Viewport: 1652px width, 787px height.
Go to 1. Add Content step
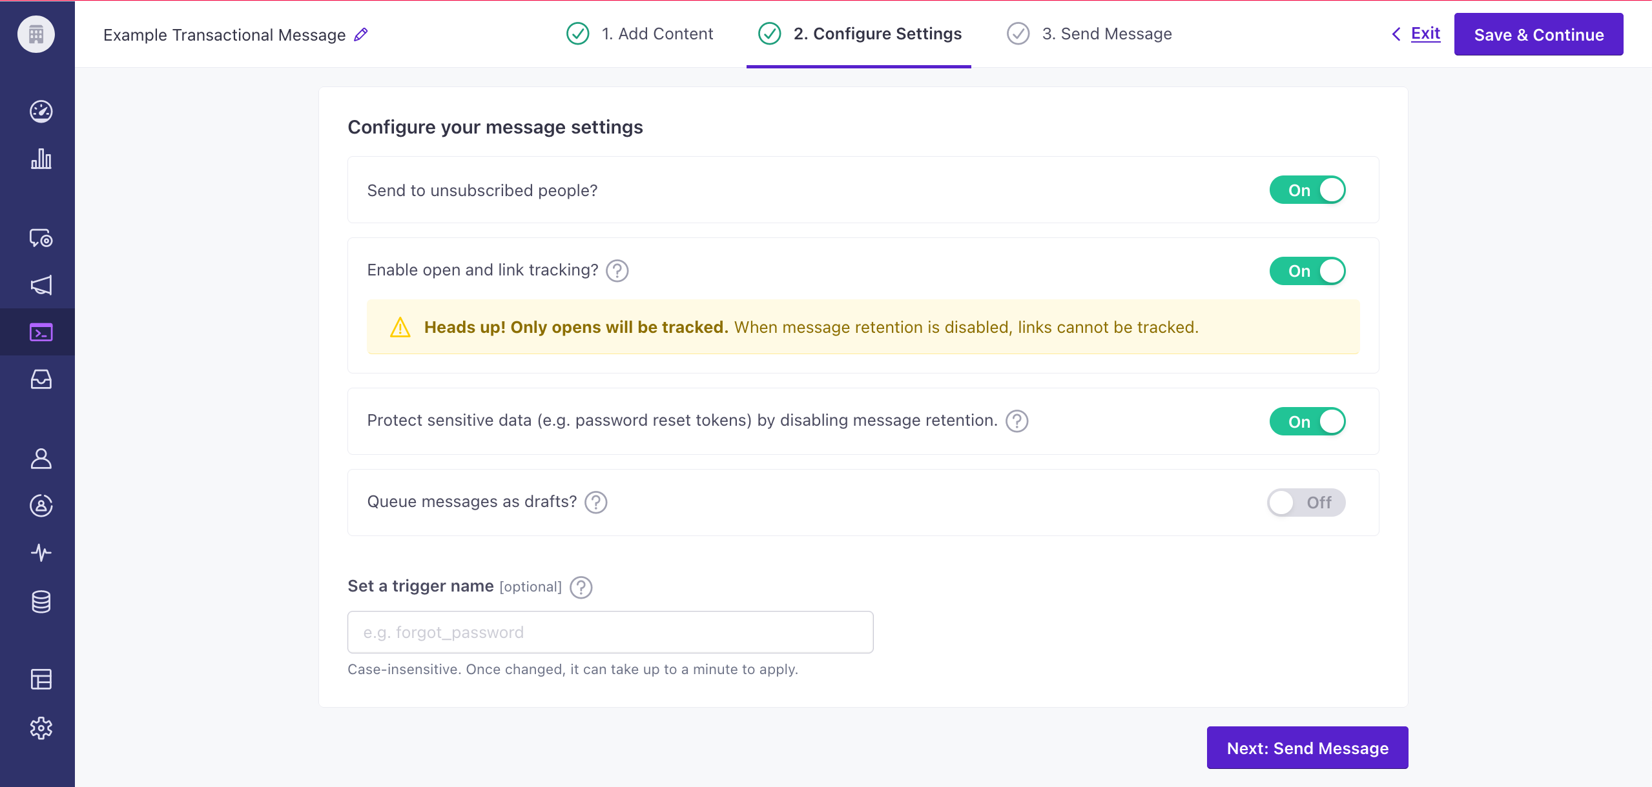657,34
